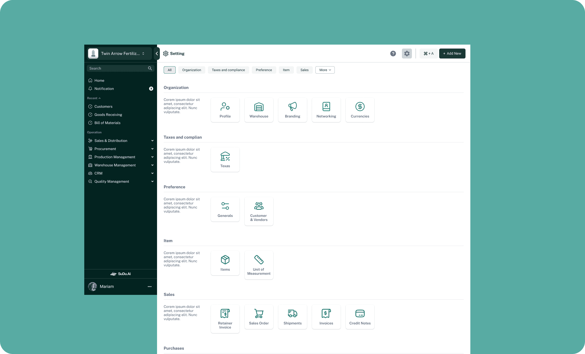Image resolution: width=585 pixels, height=354 pixels.
Task: Open the Shipments truck card
Action: click(292, 317)
